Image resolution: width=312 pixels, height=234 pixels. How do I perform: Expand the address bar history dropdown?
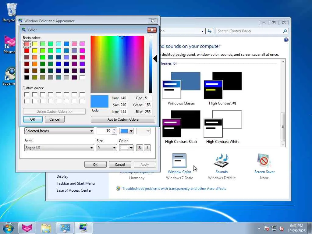click(x=202, y=31)
